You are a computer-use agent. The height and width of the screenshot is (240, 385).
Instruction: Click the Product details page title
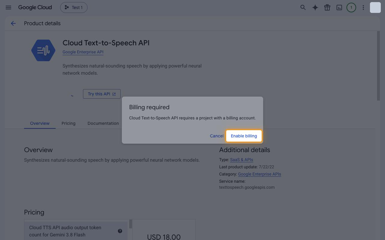pyautogui.click(x=42, y=23)
